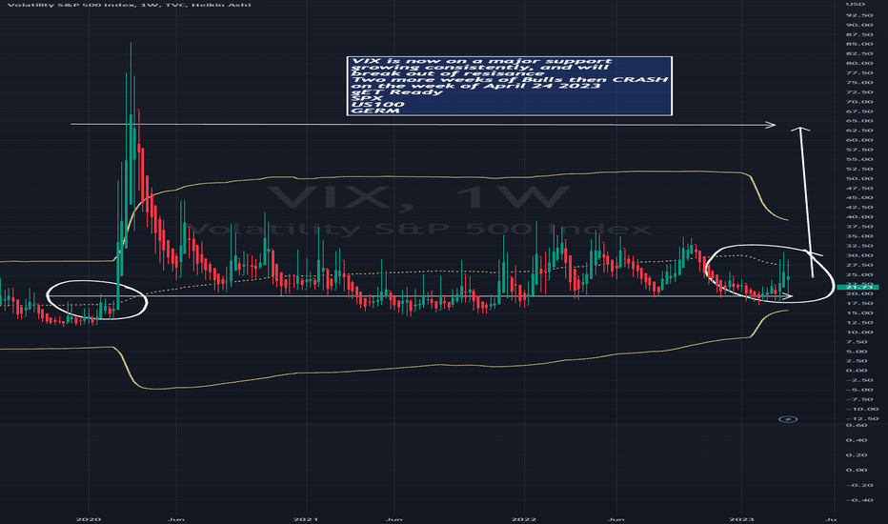The image size is (888, 524).
Task: Click the 85.00 price axis label
Action: point(859,44)
